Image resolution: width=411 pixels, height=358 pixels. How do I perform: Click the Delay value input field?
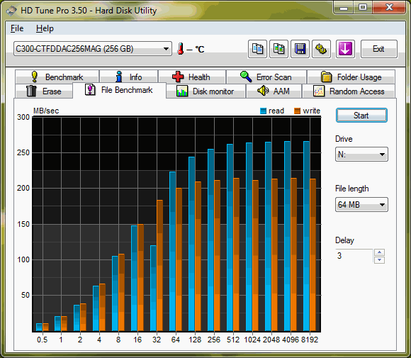click(x=354, y=256)
